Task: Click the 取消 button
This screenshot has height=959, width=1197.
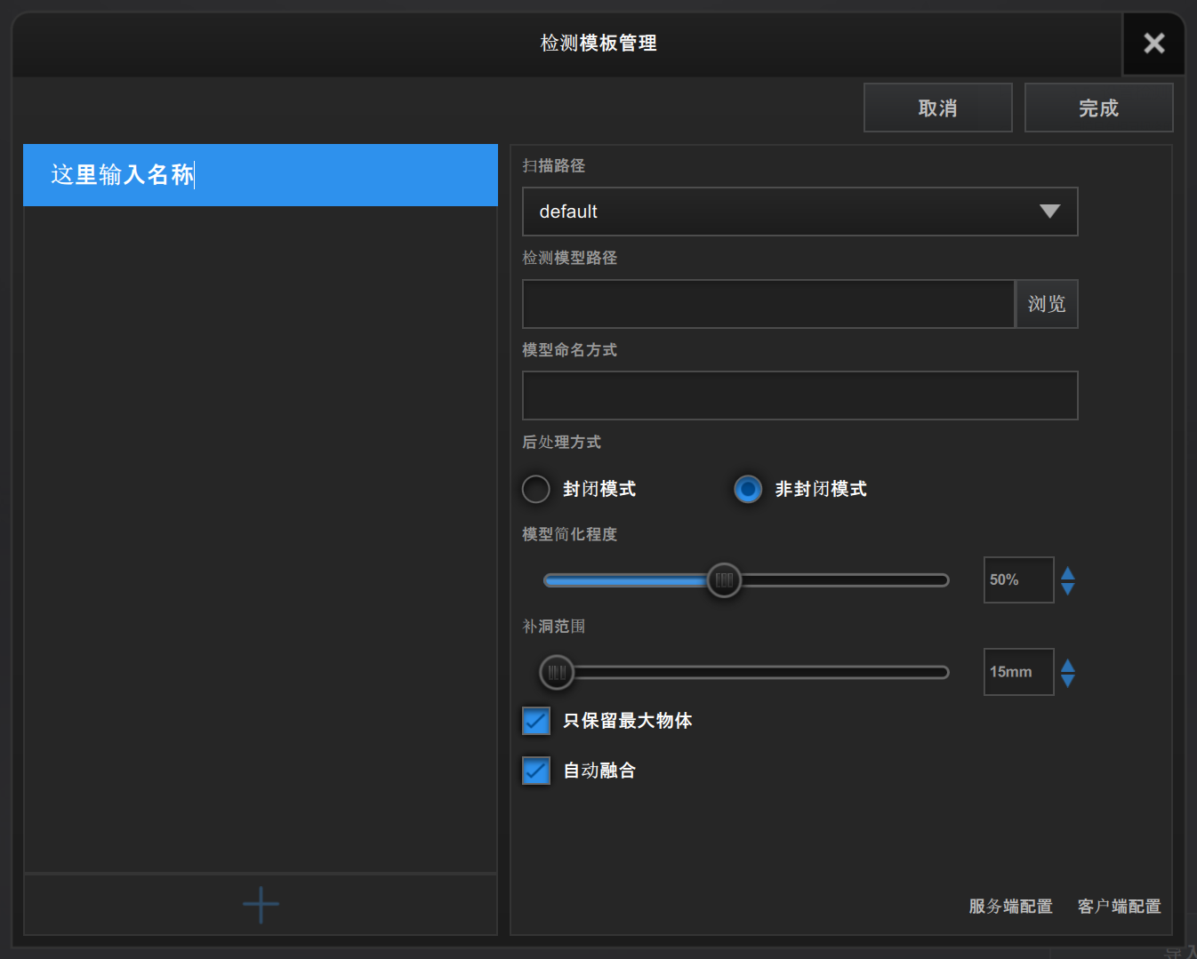Action: click(937, 108)
